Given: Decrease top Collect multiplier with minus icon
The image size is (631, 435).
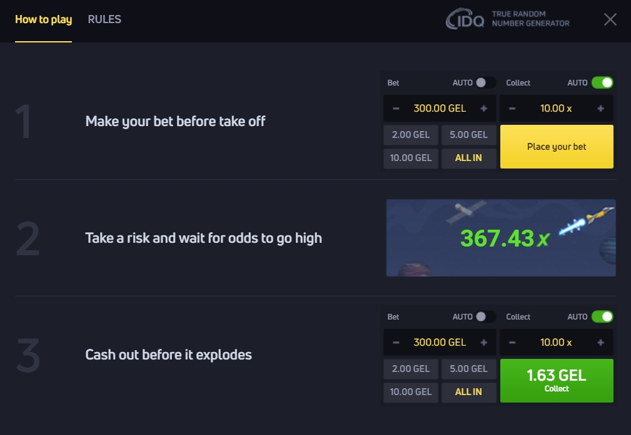Looking at the screenshot, I should (512, 109).
